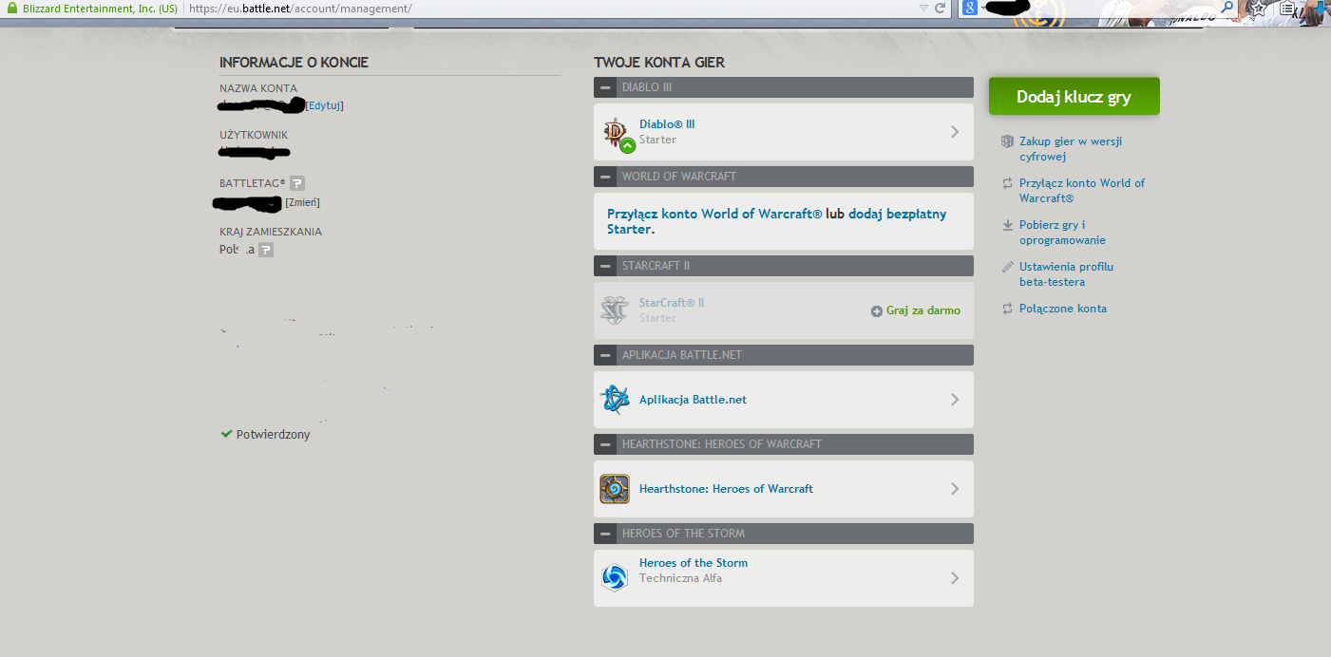This screenshot has height=657, width=1331.
Task: Click the help icon next to BattleTag
Action: coord(297,183)
